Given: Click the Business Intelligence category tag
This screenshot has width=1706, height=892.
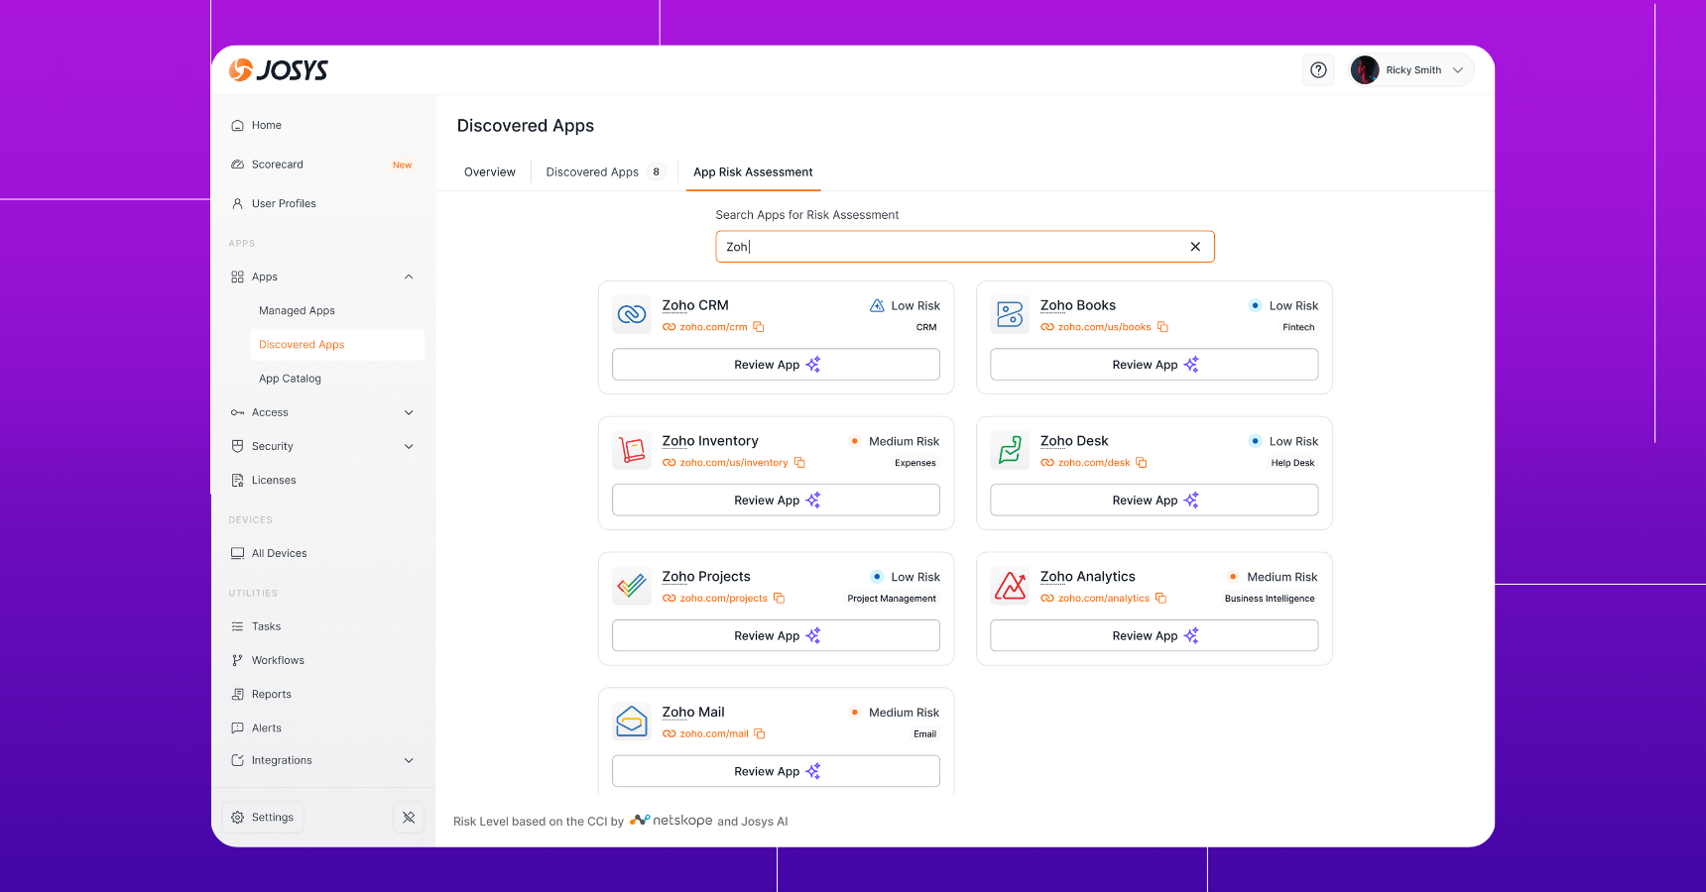Looking at the screenshot, I should coord(1270,599).
